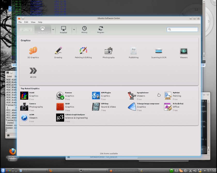Click the 206 items available status text
This screenshot has width=217, height=173.
click(109, 153)
